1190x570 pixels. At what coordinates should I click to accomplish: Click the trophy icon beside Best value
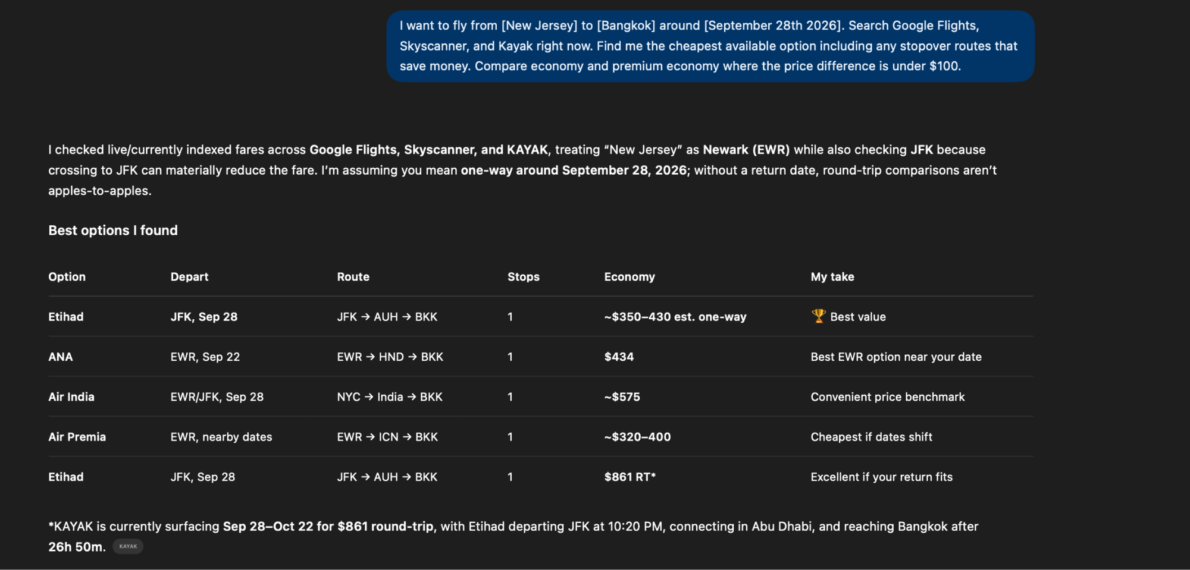(x=819, y=316)
